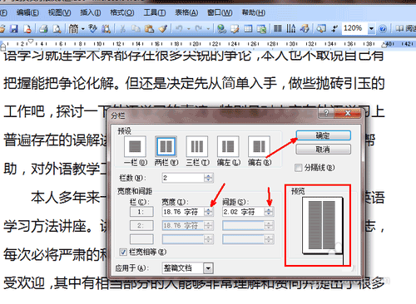Open the 应用于 dropdown

coord(208,268)
